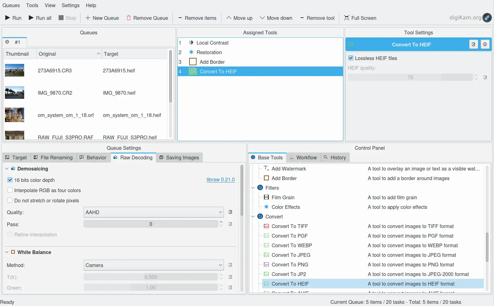Enable Interpolate RGB as four colors

tap(10, 190)
